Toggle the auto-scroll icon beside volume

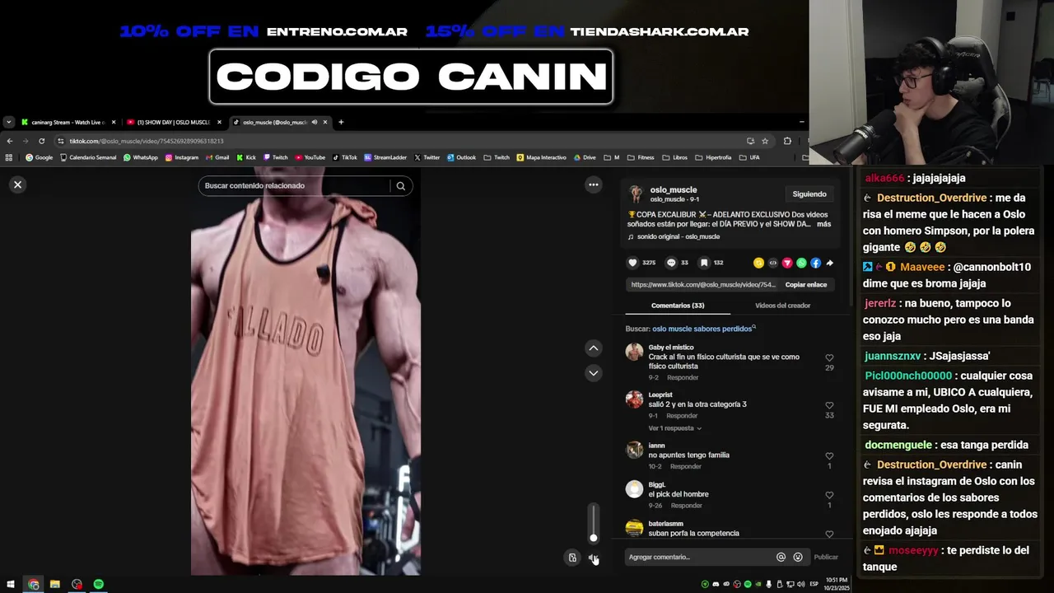pos(572,558)
